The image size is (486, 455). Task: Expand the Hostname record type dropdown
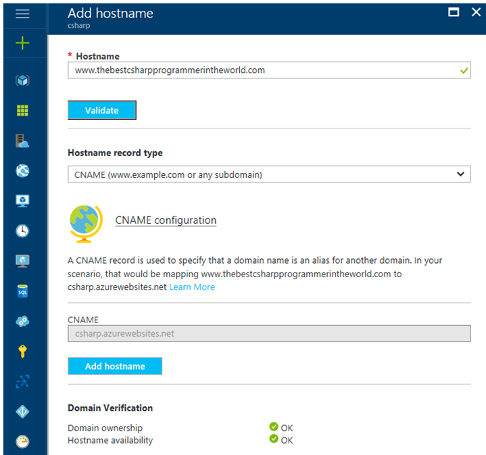[268, 174]
